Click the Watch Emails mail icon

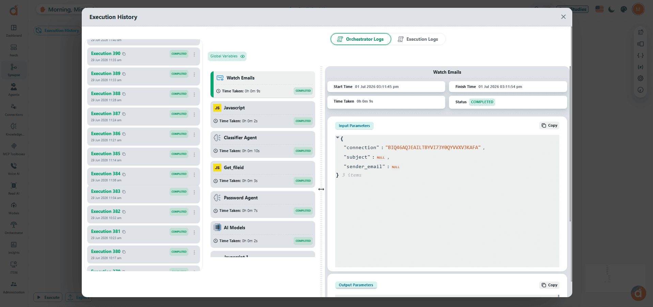(220, 78)
